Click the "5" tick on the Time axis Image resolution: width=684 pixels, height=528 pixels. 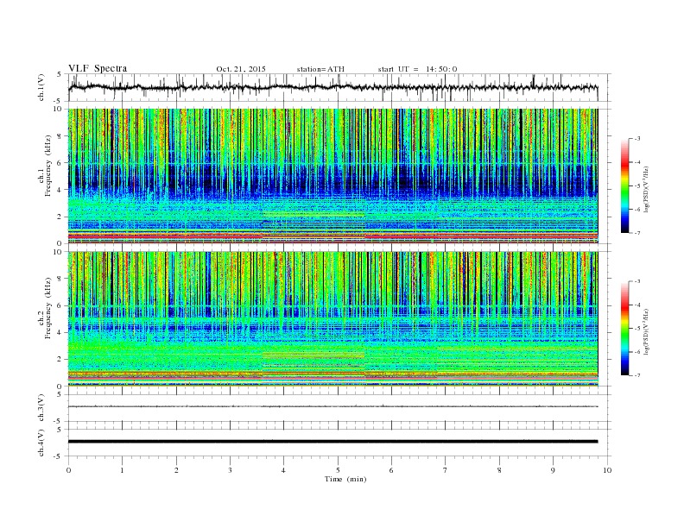click(338, 470)
